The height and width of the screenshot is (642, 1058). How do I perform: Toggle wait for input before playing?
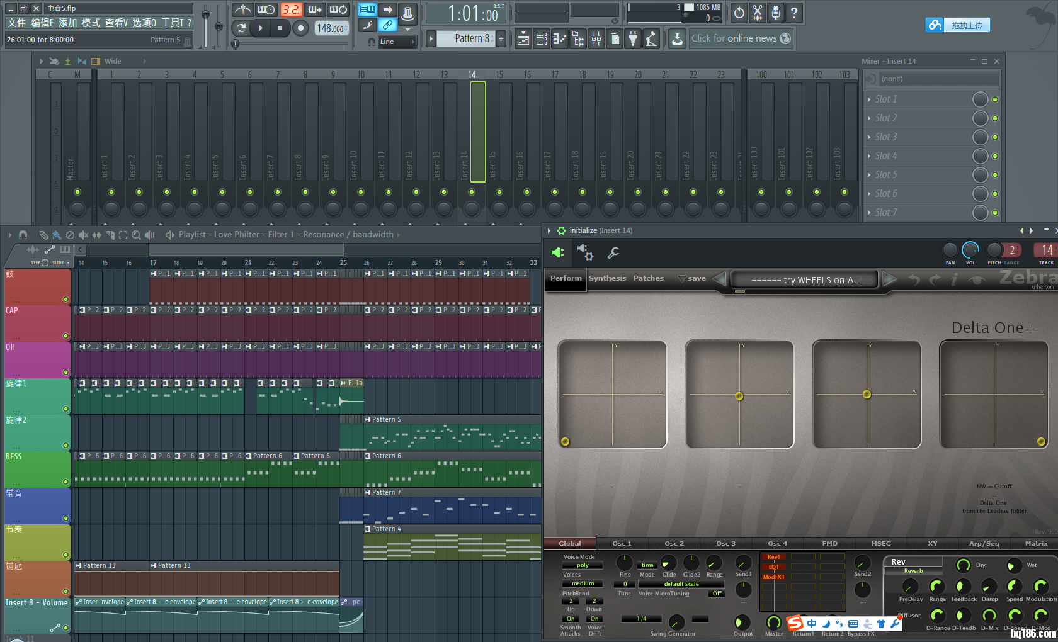pyautogui.click(x=266, y=10)
